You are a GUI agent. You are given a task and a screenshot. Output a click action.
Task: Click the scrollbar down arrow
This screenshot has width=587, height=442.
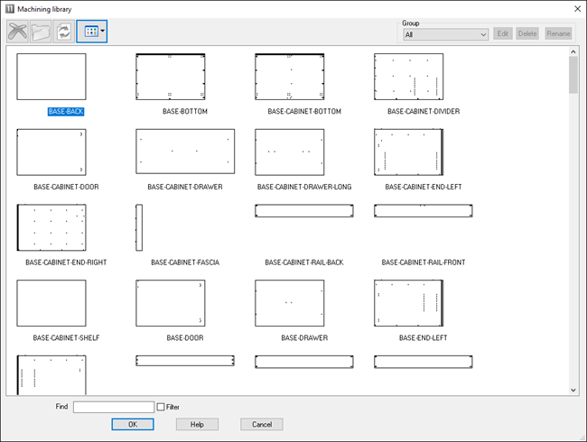click(573, 389)
